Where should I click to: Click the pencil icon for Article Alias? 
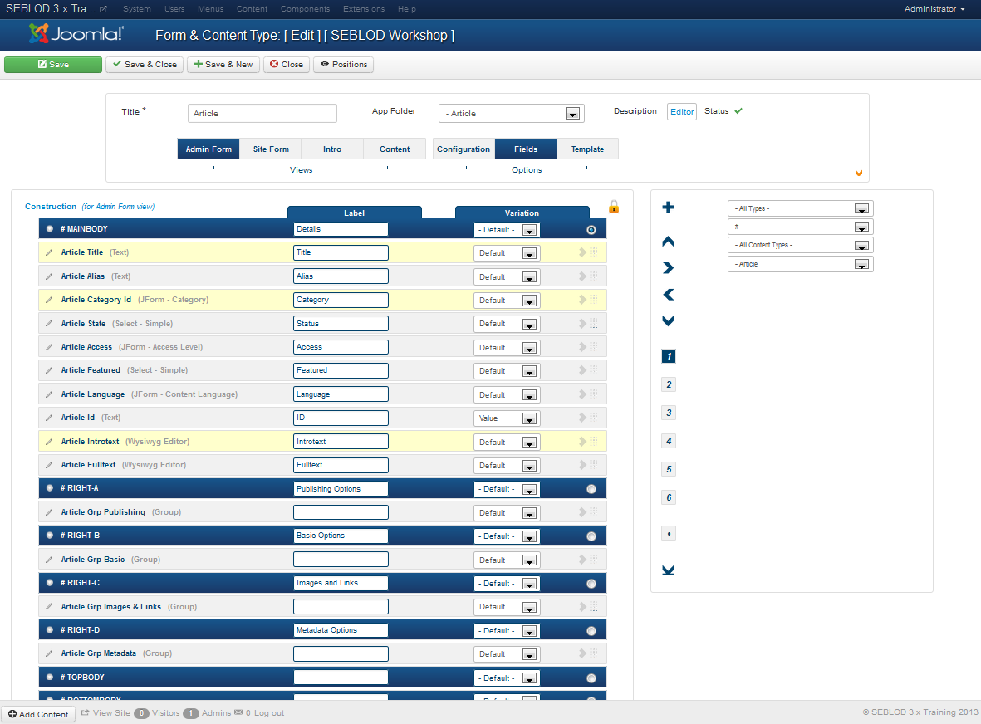click(49, 276)
